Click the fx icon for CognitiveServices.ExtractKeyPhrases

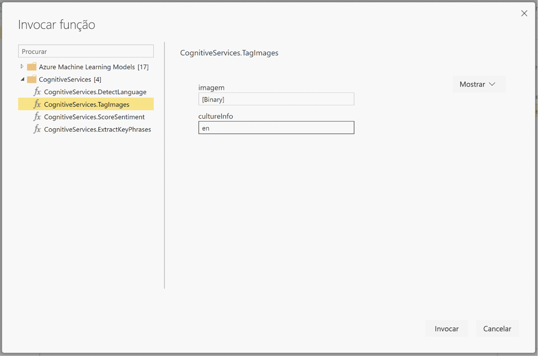[x=37, y=129]
